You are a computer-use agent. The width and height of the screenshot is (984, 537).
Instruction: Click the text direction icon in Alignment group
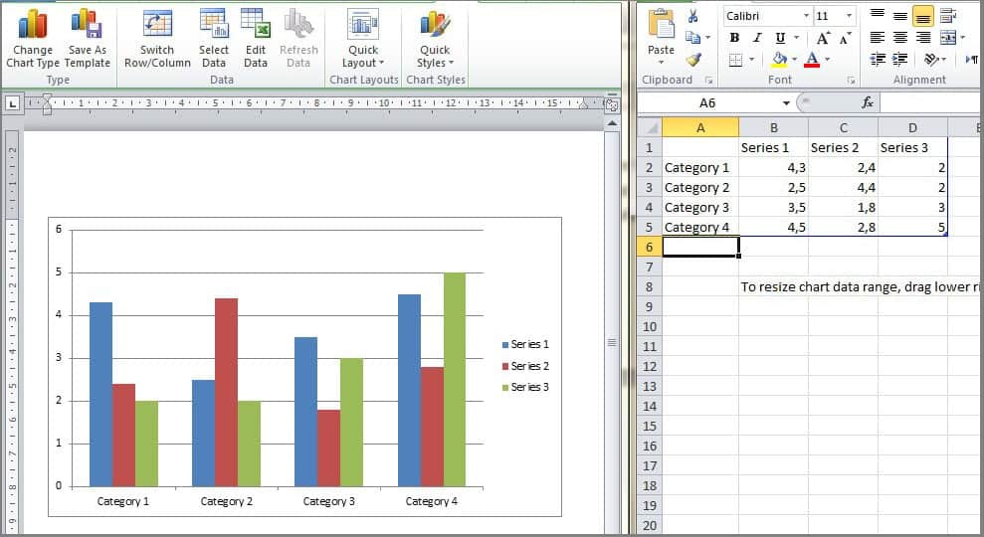pyautogui.click(x=971, y=60)
